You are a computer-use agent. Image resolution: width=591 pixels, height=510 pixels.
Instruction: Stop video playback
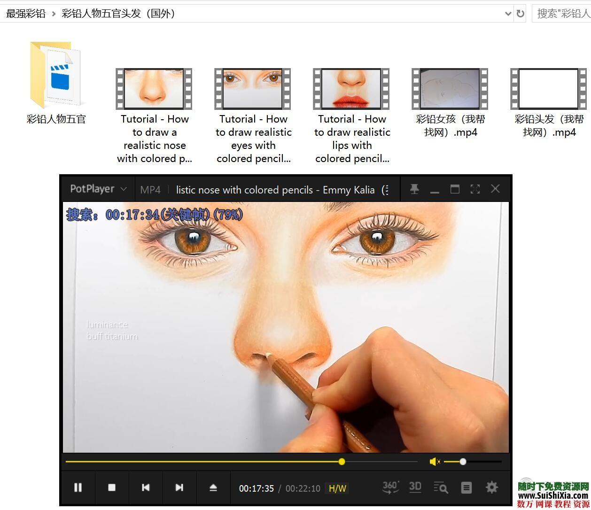pyautogui.click(x=112, y=487)
